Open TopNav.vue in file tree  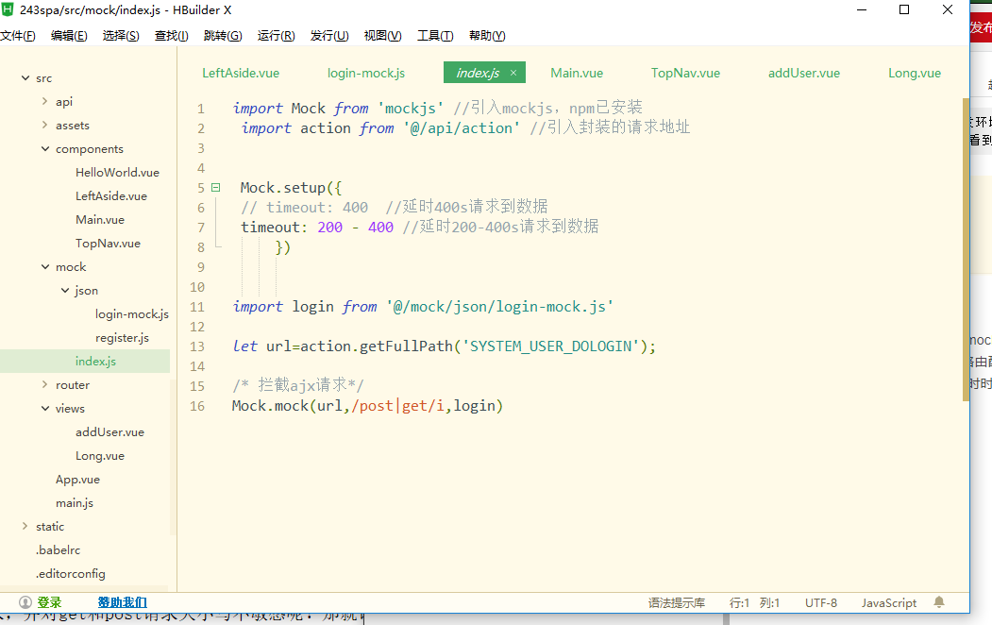point(108,243)
